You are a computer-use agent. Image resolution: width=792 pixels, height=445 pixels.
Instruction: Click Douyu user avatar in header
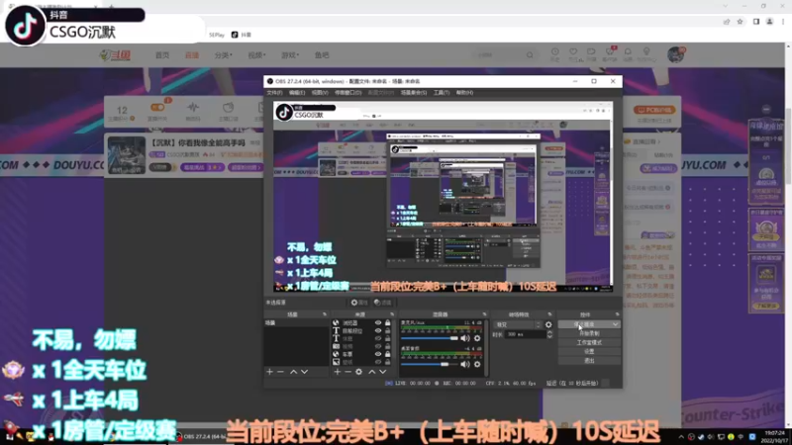675,54
